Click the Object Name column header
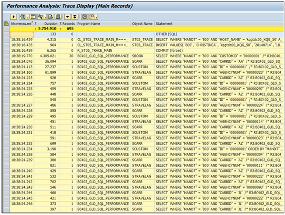The image size is (285, 215). point(142,24)
